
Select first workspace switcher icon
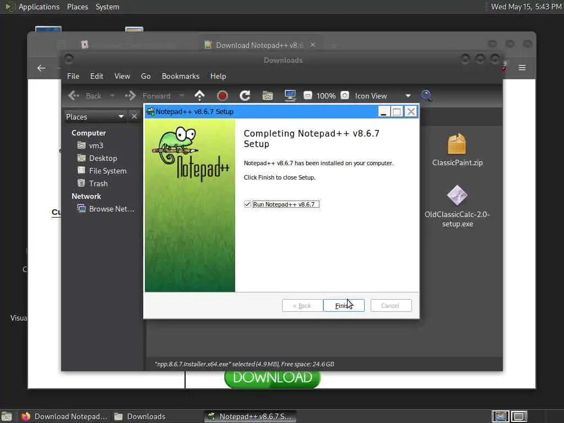pyautogui.click(x=500, y=416)
